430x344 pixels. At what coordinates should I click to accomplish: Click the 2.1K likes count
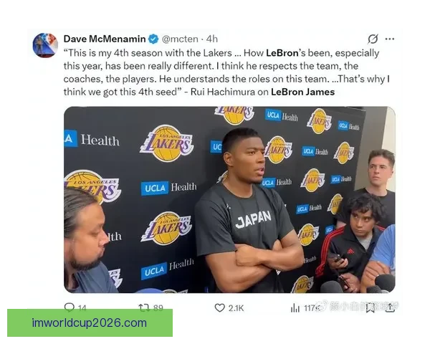236,308
